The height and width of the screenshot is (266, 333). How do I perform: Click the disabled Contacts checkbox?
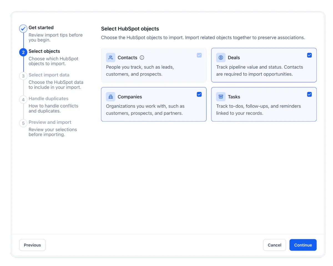[x=199, y=55]
